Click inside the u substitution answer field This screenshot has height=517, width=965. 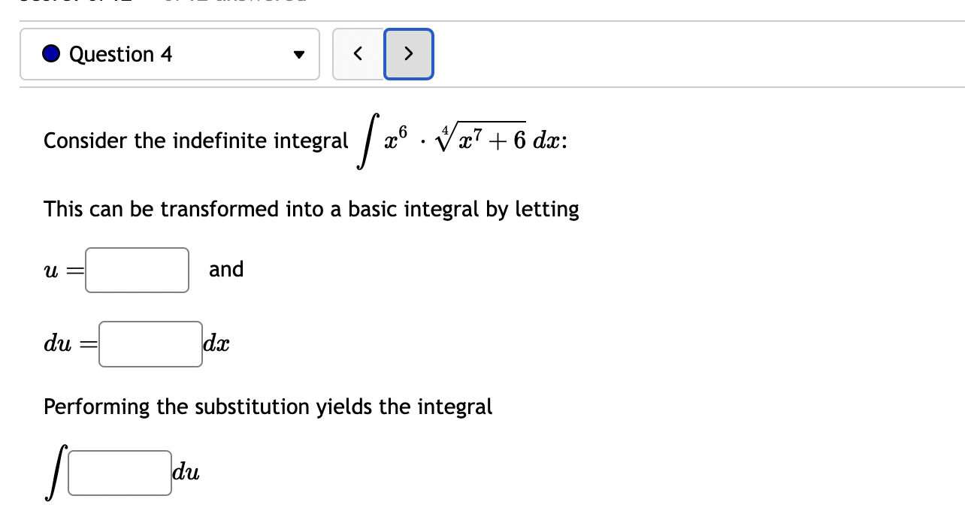click(136, 269)
